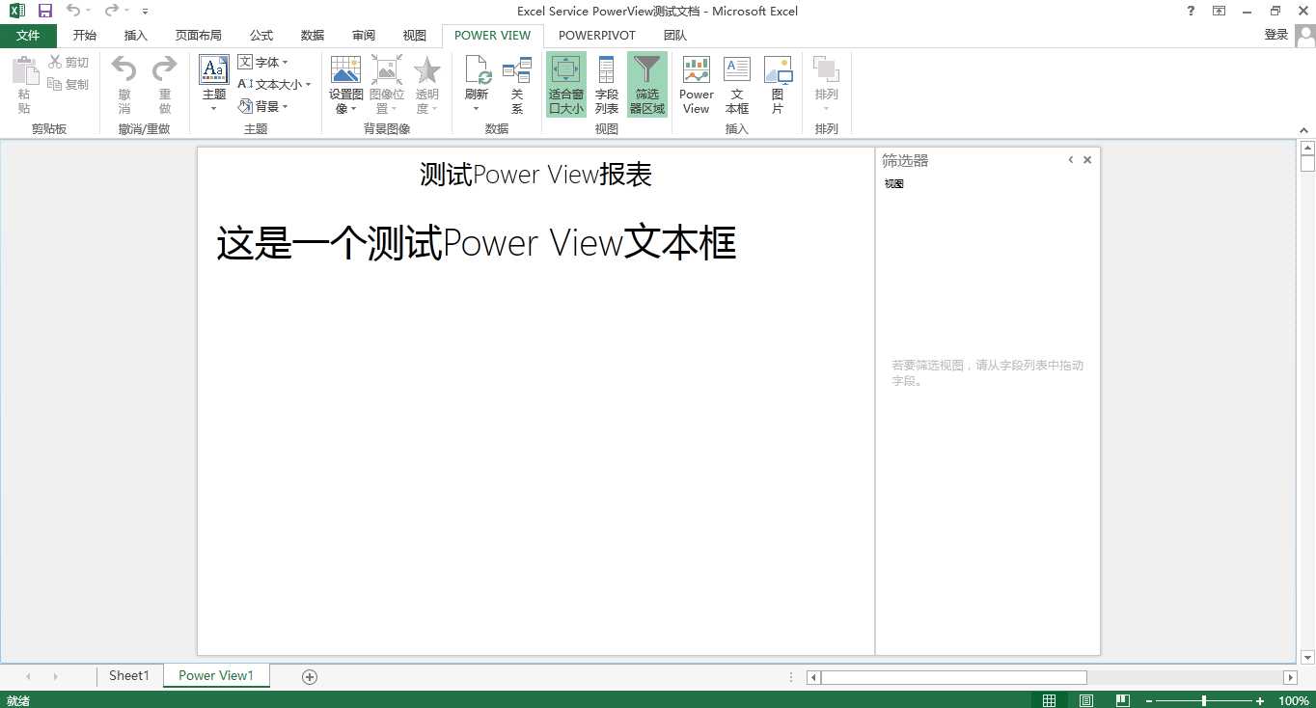Switch to the 团队 ribbon tab
This screenshot has height=708, width=1316.
click(x=675, y=36)
